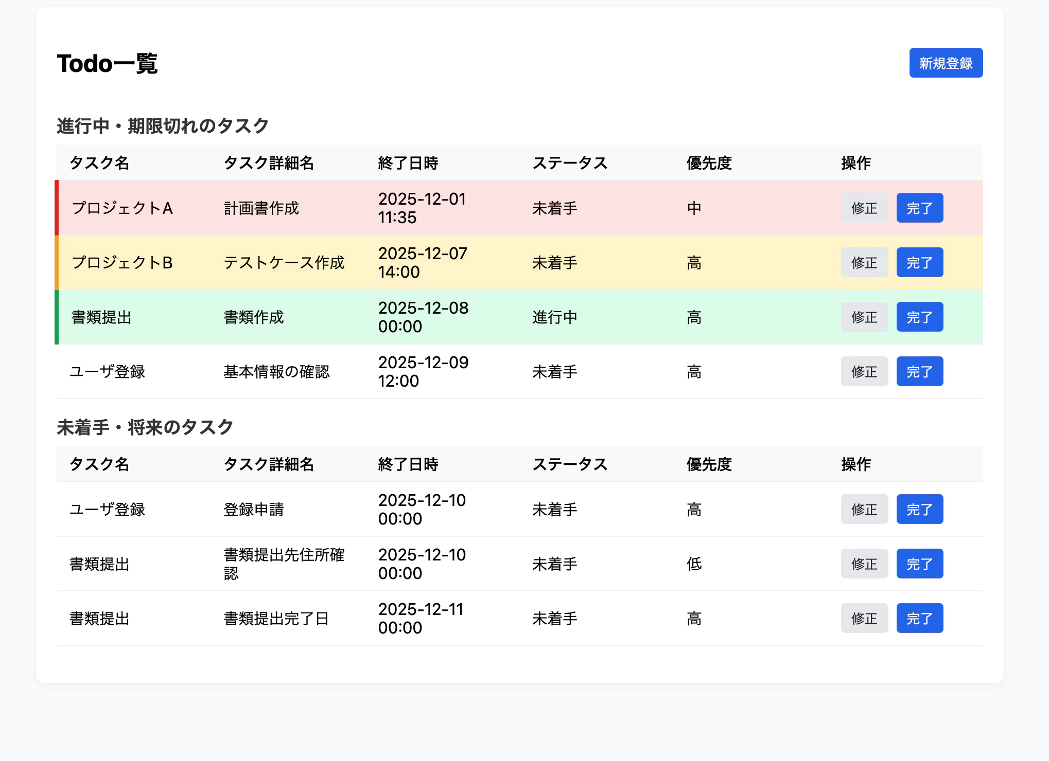The height and width of the screenshot is (761, 1049).
Task: Click 優先度 header in the bottom table
Action: pos(709,464)
